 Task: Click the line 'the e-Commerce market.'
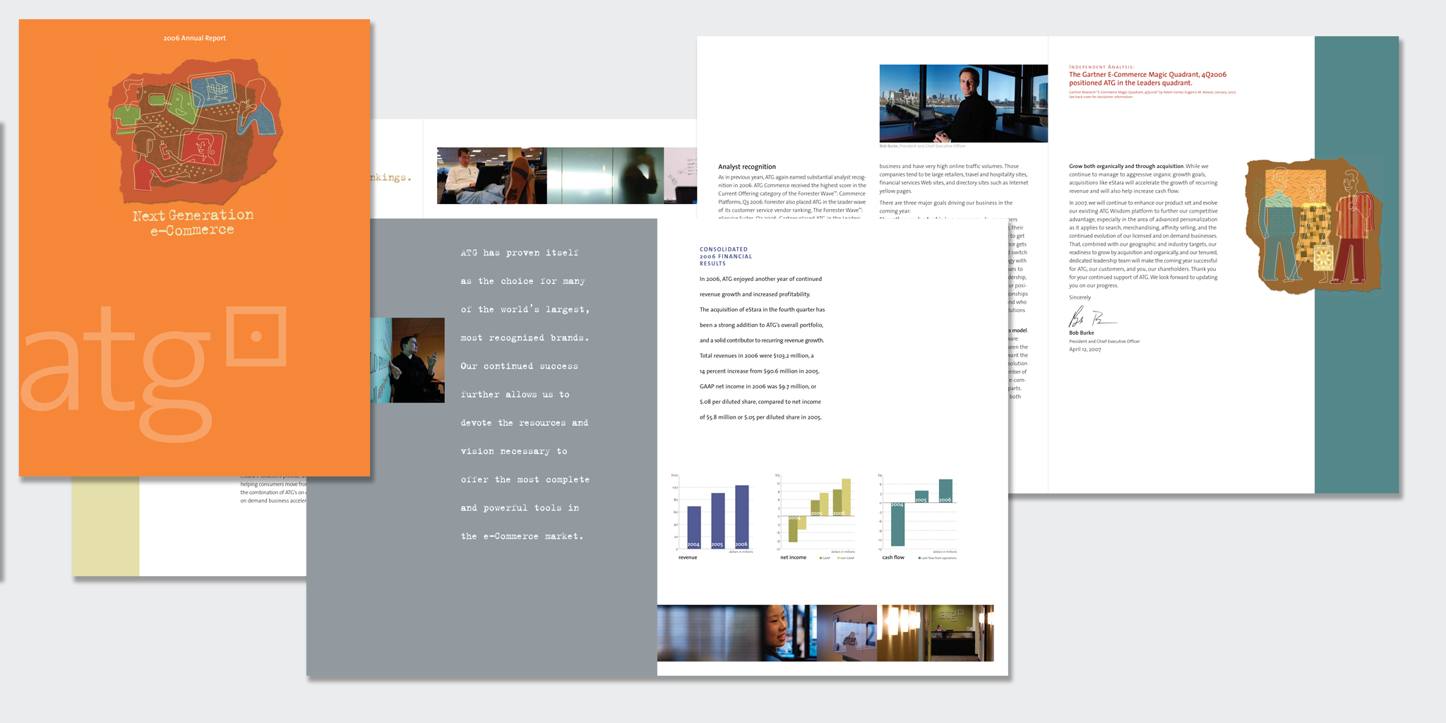click(x=522, y=537)
